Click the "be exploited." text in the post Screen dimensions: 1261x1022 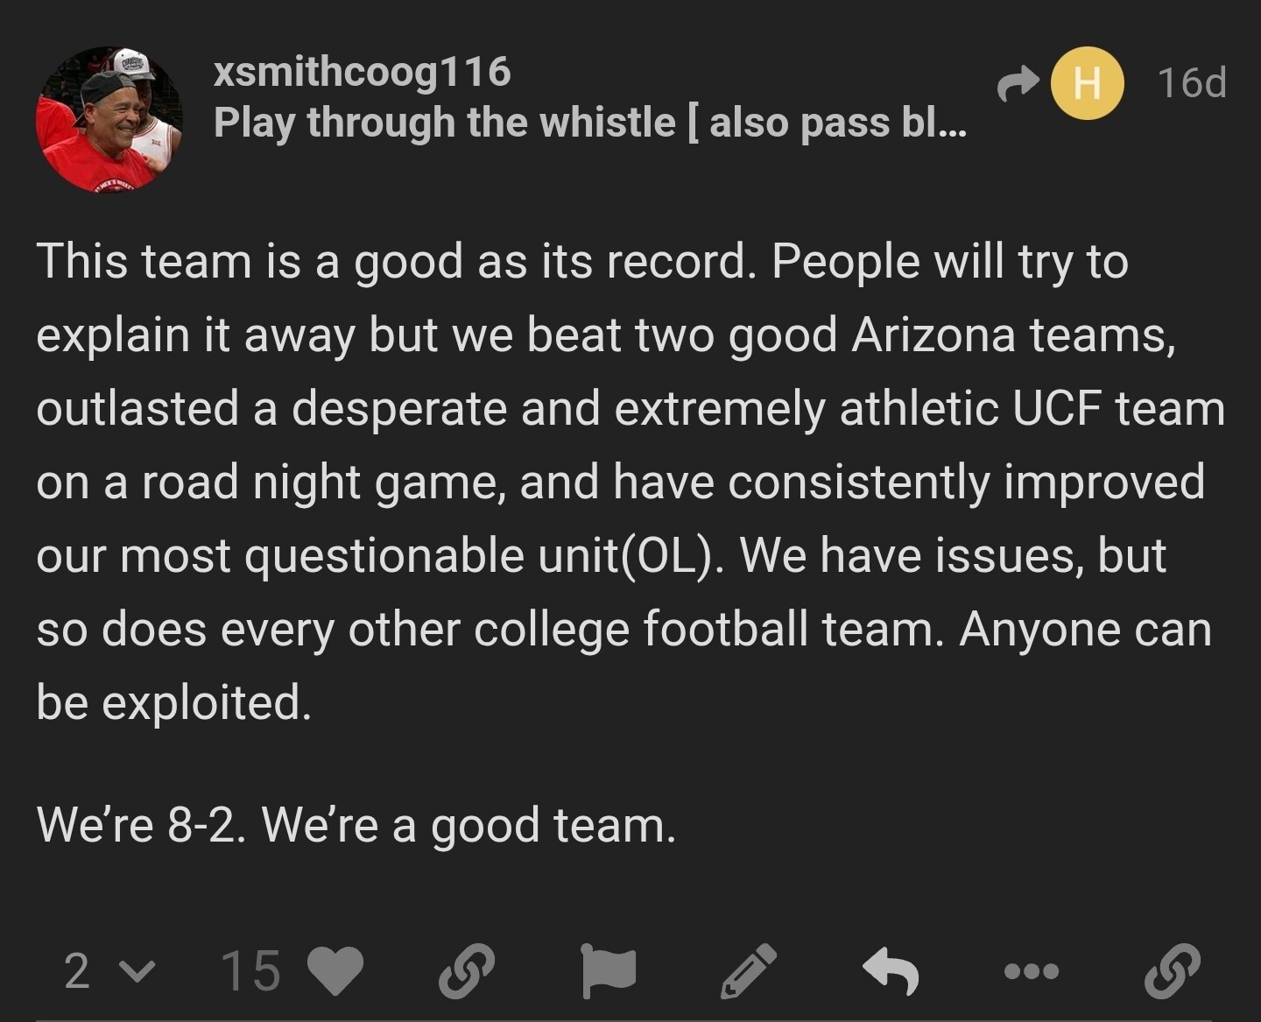[x=173, y=701]
